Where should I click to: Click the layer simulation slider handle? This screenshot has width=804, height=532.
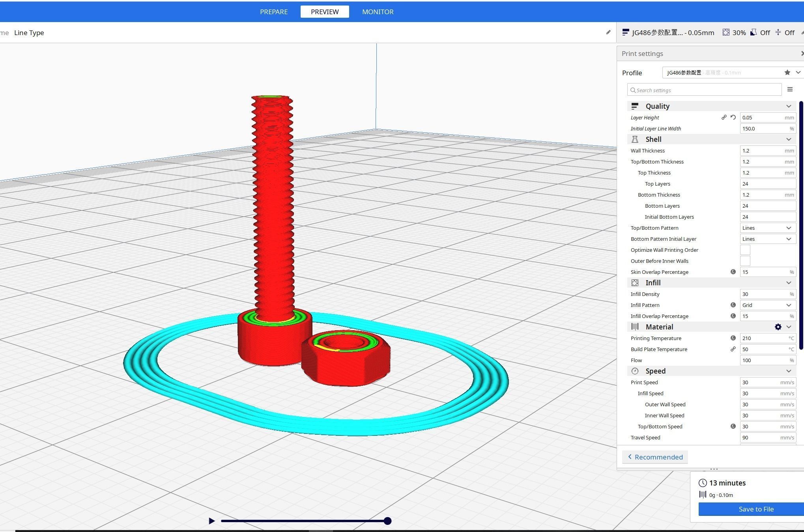tap(387, 521)
